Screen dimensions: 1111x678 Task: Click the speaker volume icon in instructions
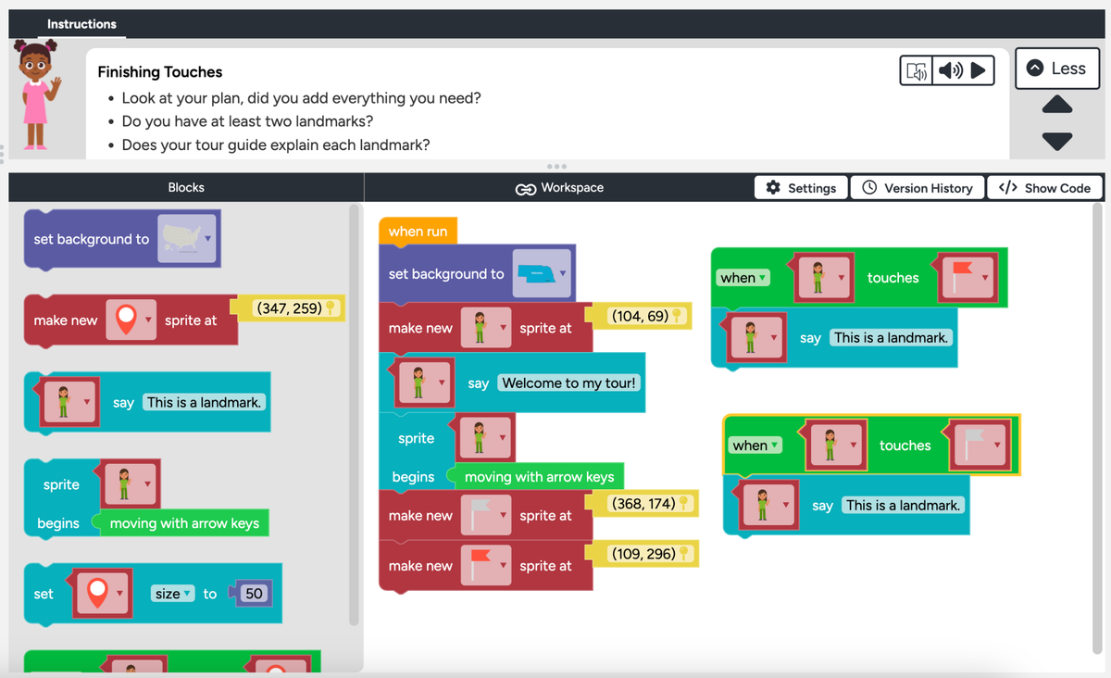click(951, 70)
